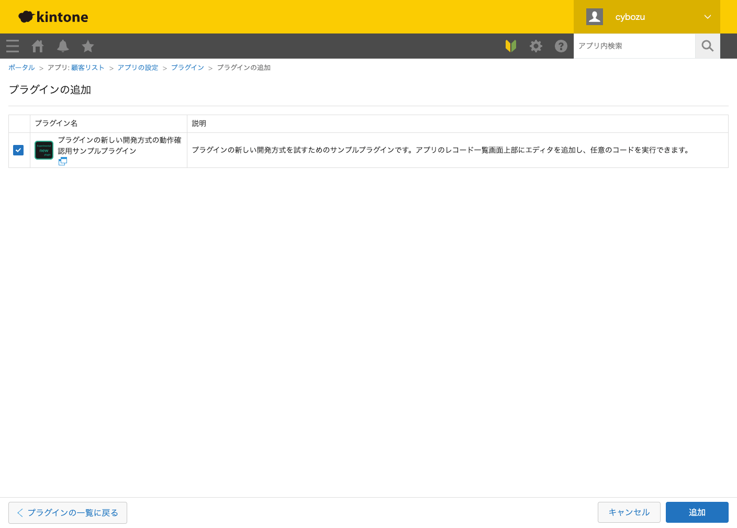Open the help question mark icon
The width and height of the screenshot is (737, 528).
coord(561,46)
